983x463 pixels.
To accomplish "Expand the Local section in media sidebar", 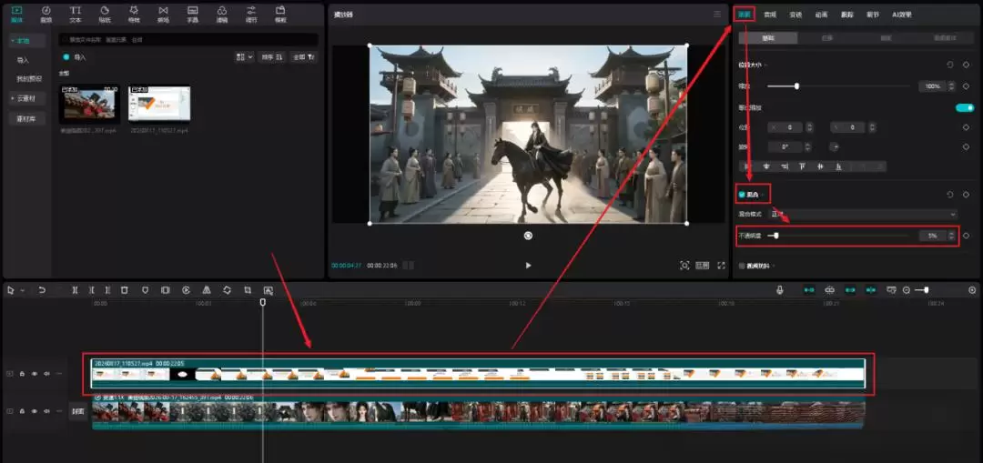I will 27,41.
